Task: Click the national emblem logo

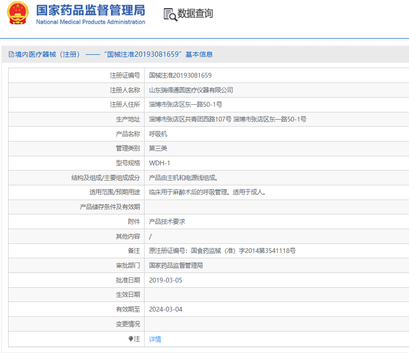Action: point(18,13)
